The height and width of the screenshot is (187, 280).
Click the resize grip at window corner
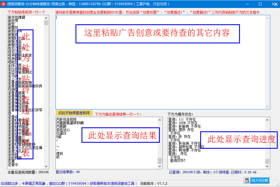click(278, 184)
